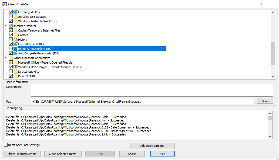The image size is (279, 160).
Task: Select 'Installed USB Devices' row
Action: click(32, 17)
